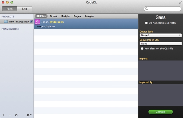Click the search magnifier icon
Screen dimensions: 183x118
[x=146, y=9]
